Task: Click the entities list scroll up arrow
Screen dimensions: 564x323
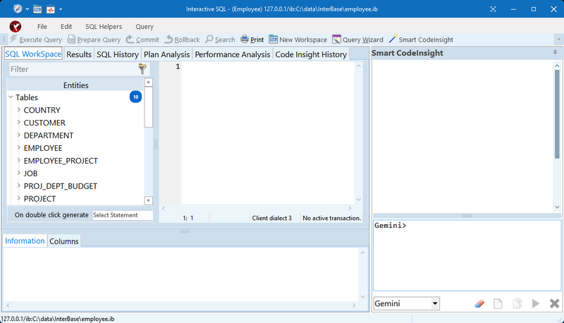Action: point(148,82)
